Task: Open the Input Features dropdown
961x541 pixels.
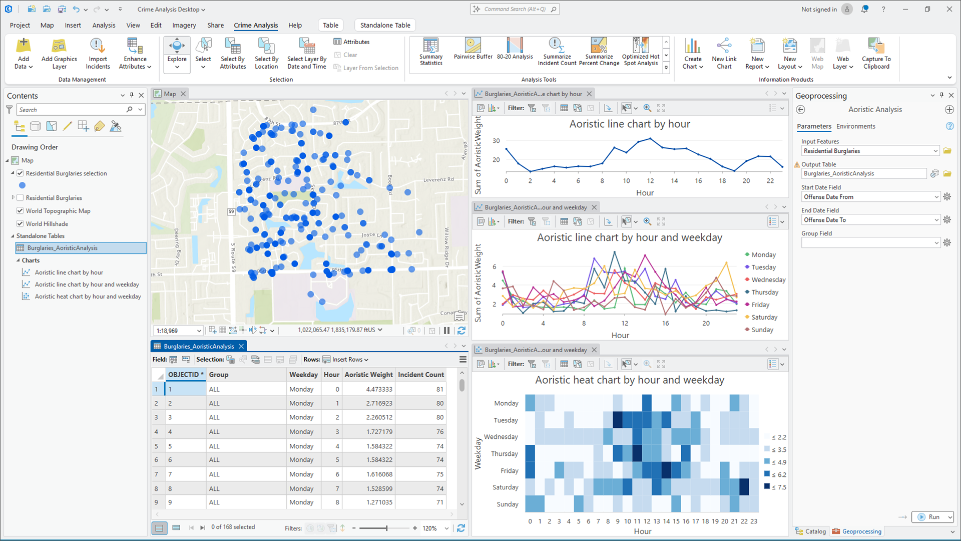Action: click(935, 151)
